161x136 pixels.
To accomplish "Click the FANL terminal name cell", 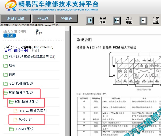I will [116, 103].
